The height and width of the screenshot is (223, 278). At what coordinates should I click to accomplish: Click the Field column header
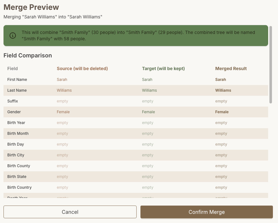pyautogui.click(x=13, y=69)
